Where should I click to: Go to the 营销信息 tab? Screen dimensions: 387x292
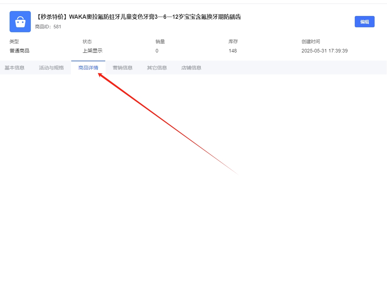point(122,68)
